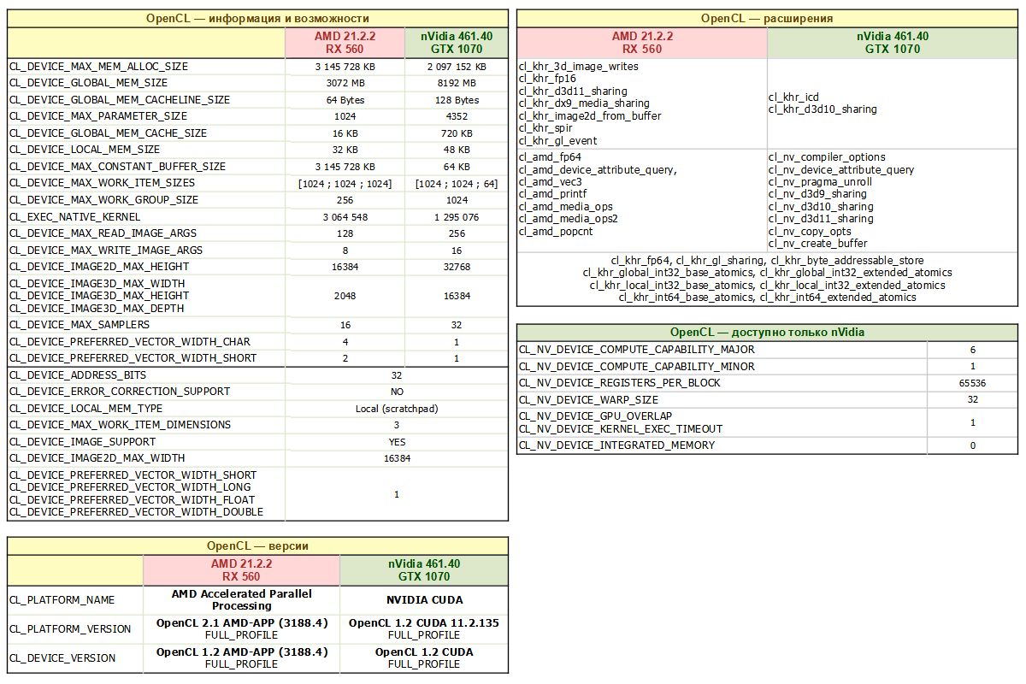
Task: Click the CL_DEVICE_MAX_READ_IMAGE_ARGS label
Action: tap(103, 233)
